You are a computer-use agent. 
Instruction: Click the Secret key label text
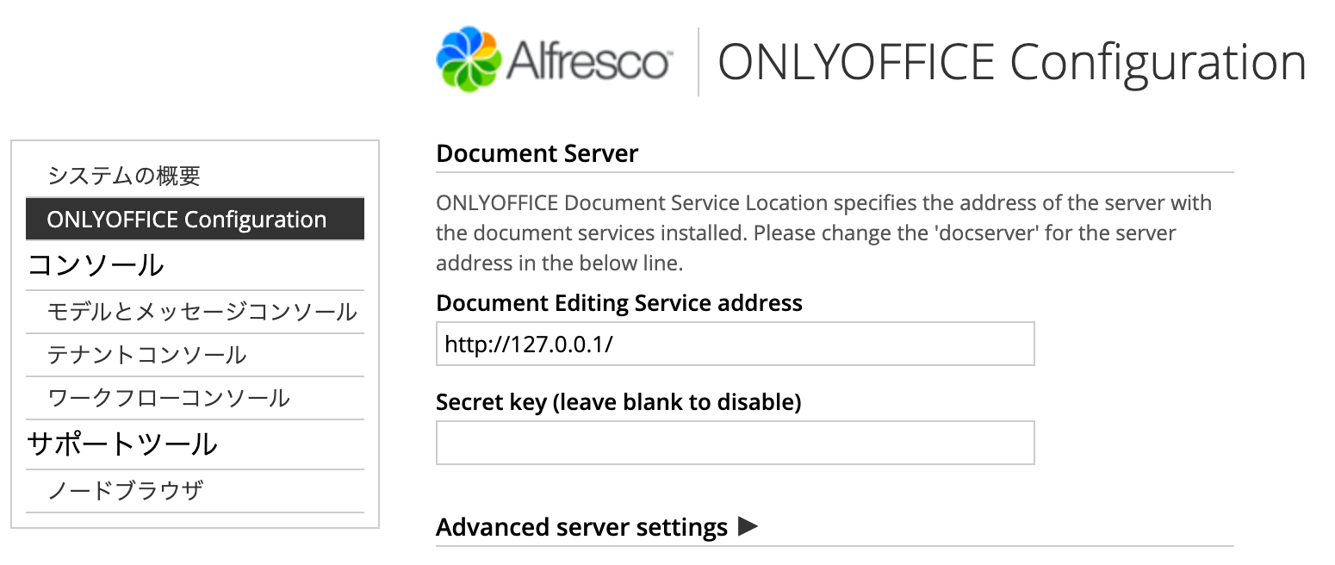[619, 402]
